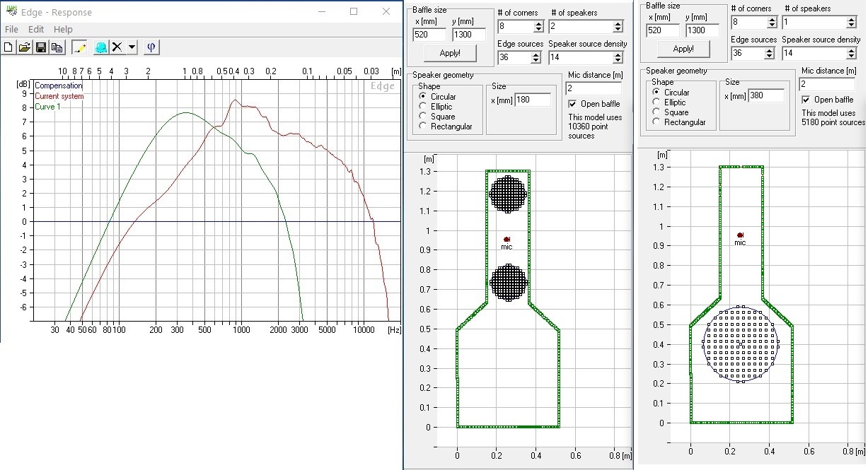This screenshot has height=470, width=868.
Task: Click the Compensation legend label
Action: pos(59,86)
